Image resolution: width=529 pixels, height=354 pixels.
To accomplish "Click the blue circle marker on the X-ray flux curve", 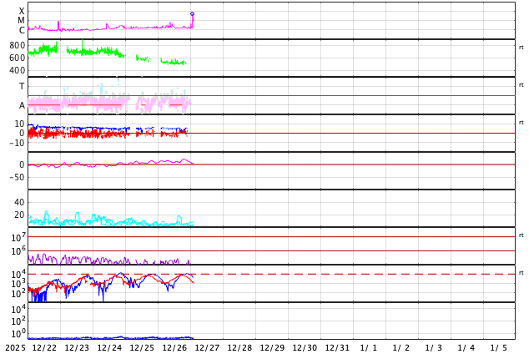I will click(x=192, y=13).
